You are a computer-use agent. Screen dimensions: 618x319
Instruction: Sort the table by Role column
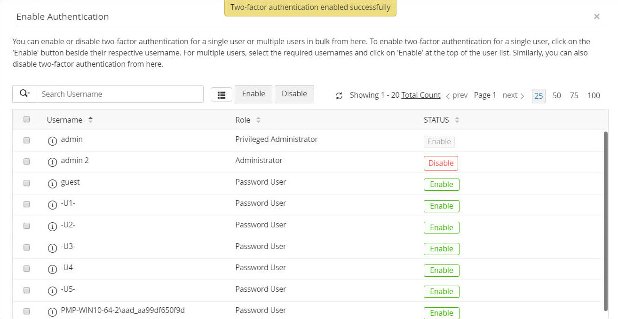click(x=258, y=120)
